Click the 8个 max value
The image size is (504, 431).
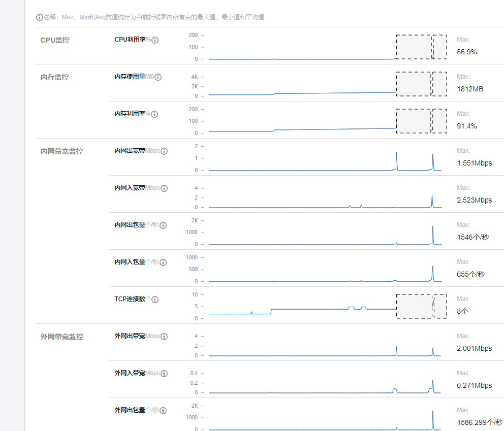click(462, 312)
